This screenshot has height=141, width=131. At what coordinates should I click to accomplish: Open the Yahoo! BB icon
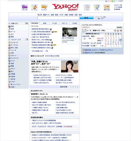25,8
